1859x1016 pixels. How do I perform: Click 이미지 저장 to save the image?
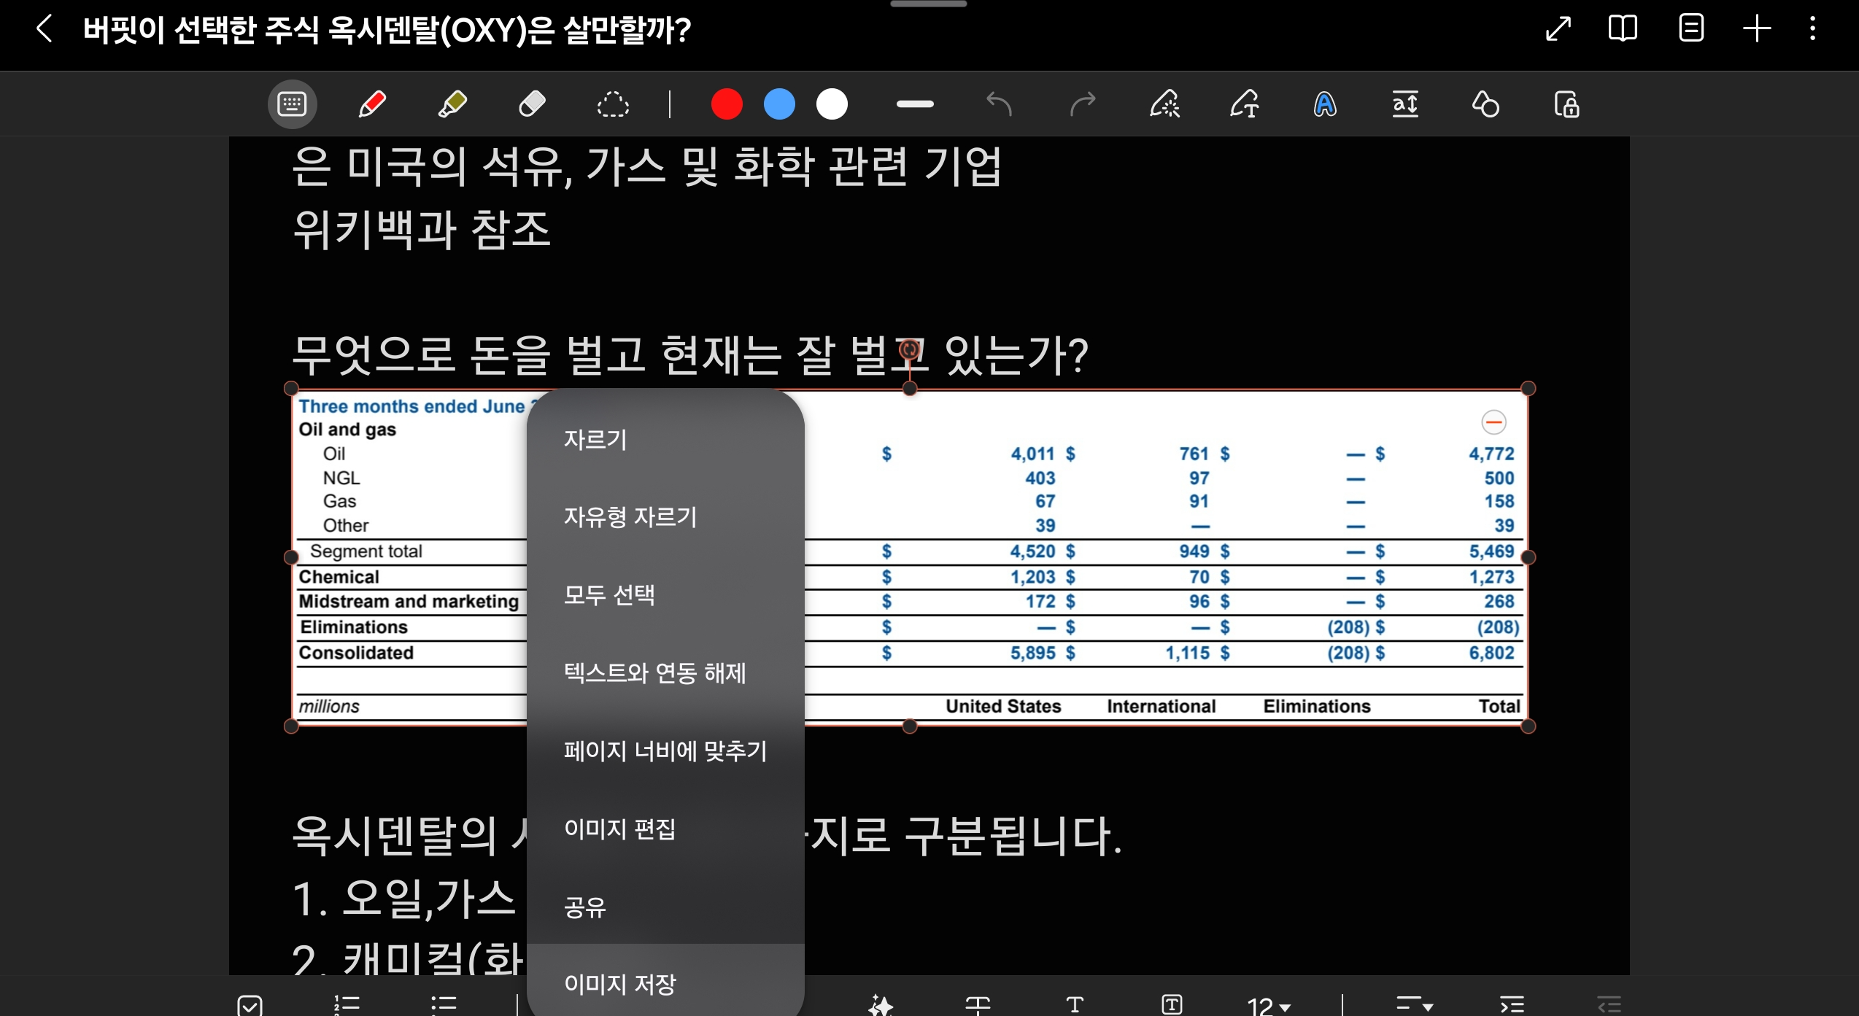pos(619,984)
